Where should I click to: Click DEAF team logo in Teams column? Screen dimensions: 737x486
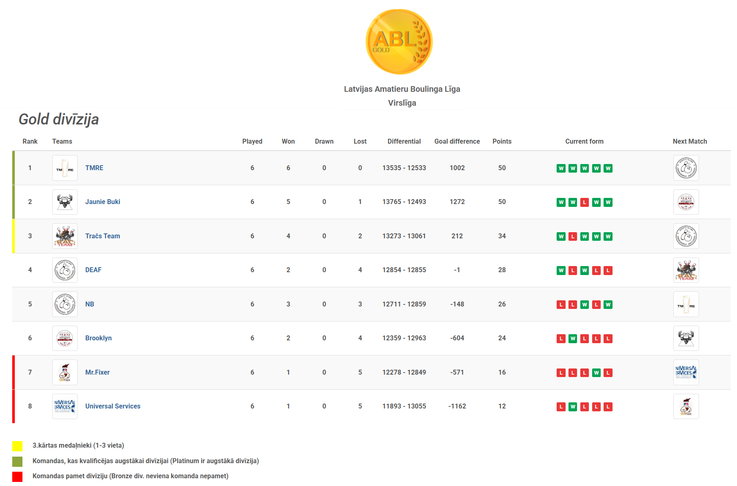point(65,270)
